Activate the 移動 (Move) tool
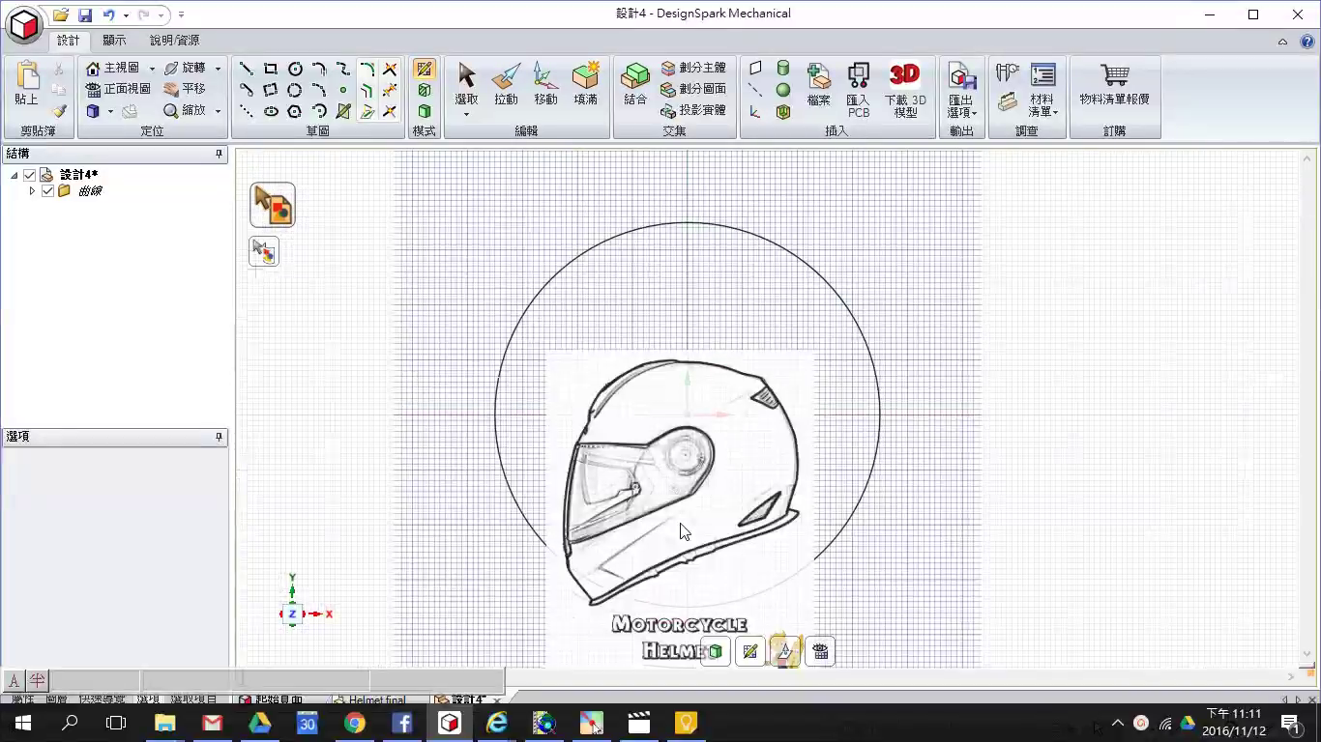This screenshot has height=742, width=1321. pyautogui.click(x=545, y=84)
